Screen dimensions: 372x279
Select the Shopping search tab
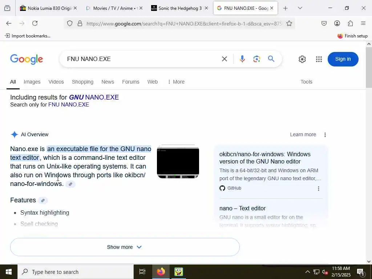(x=82, y=82)
